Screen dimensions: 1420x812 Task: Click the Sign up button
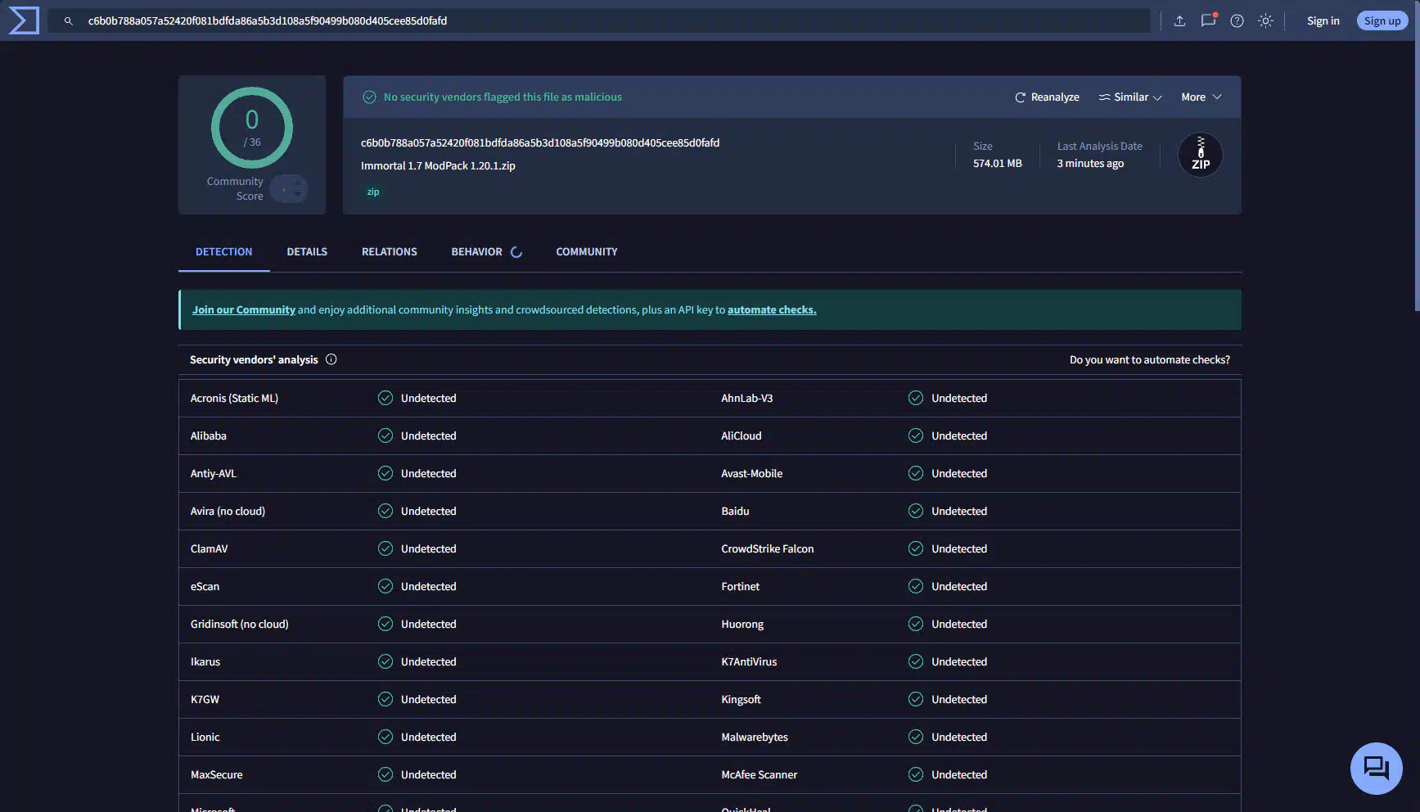pyautogui.click(x=1382, y=21)
